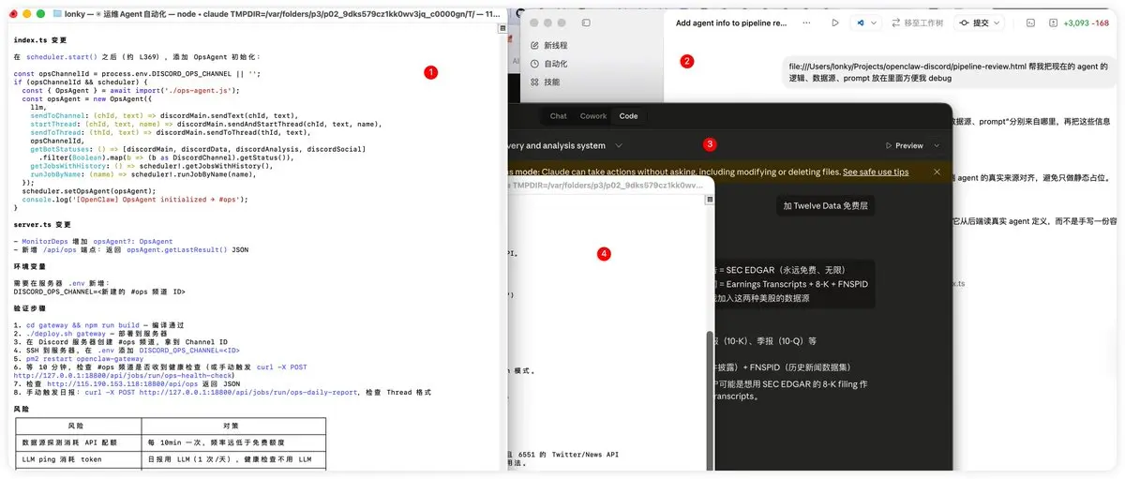
Task: Open 新线程 in Codex sidebar
Action: click(556, 45)
